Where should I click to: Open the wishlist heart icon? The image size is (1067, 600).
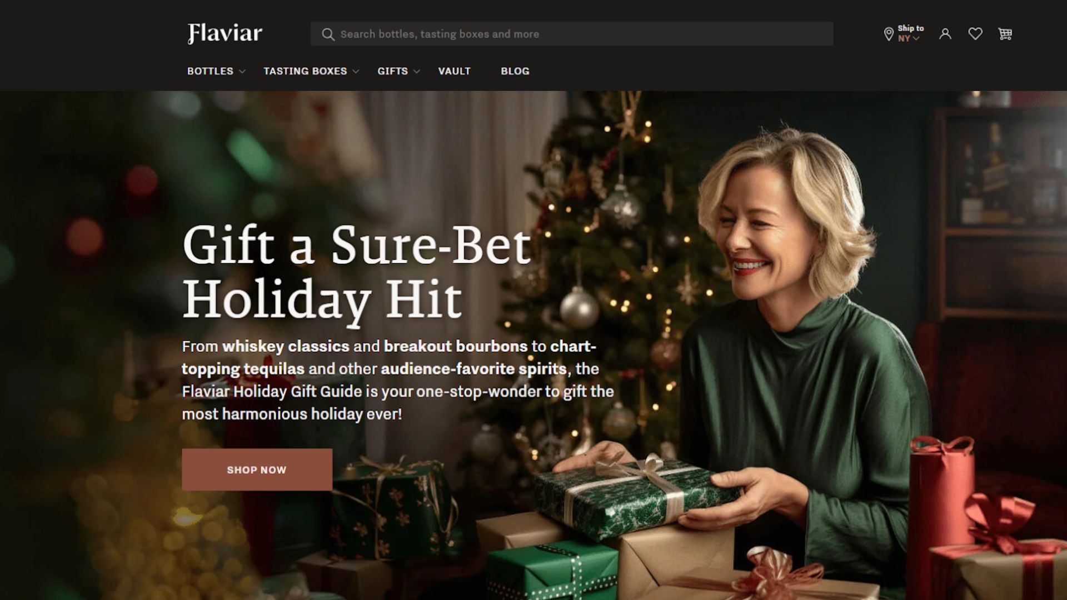click(x=975, y=34)
